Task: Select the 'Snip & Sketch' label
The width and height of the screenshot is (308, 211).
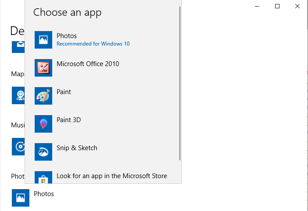Action: [x=77, y=148]
